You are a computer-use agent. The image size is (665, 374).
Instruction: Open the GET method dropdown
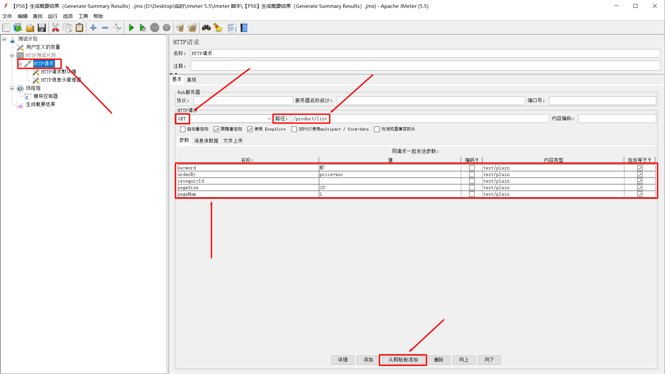pos(269,118)
